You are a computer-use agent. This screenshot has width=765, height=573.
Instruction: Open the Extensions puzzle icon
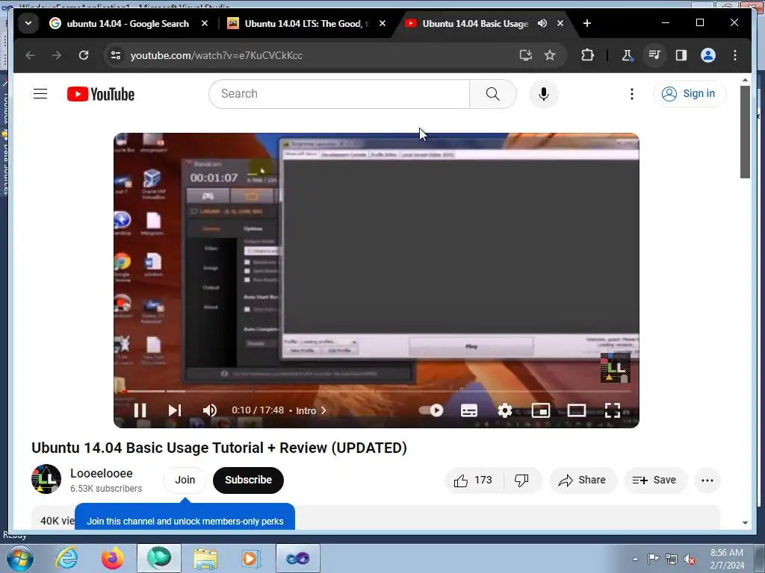pyautogui.click(x=587, y=55)
